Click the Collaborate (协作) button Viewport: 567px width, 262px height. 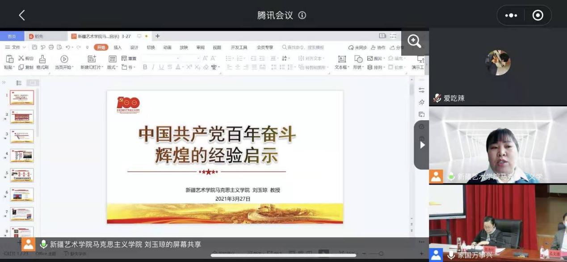coord(378,47)
